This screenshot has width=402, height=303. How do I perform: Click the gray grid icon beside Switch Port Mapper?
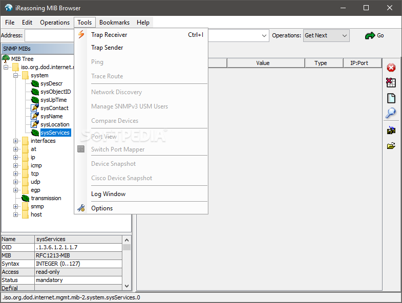(x=81, y=149)
